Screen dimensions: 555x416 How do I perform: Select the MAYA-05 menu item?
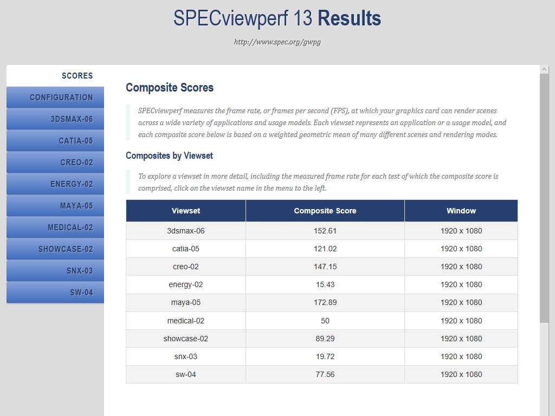coord(55,205)
